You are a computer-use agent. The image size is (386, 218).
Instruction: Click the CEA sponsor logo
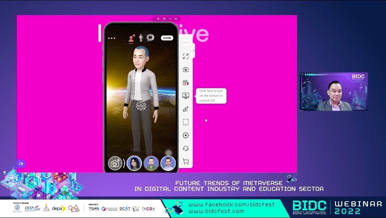[74, 208]
